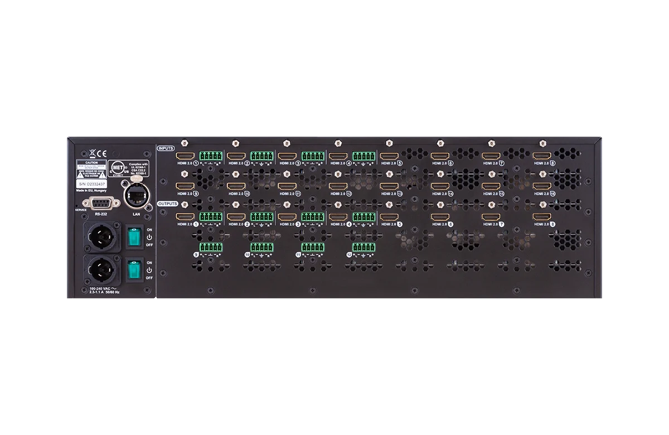Image resolution: width=669 pixels, height=435 pixels.
Task: Toggle the upper green power switch
Action: [x=134, y=236]
